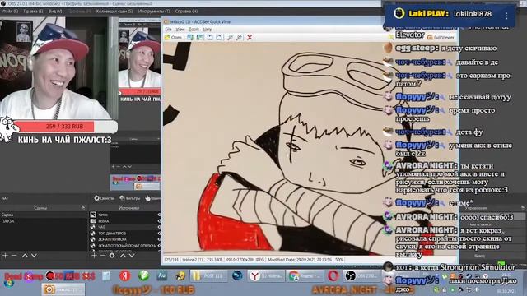Rotate image right in ACDSee toolbar
The width and height of the screenshot is (527, 296).
pyautogui.click(x=219, y=37)
